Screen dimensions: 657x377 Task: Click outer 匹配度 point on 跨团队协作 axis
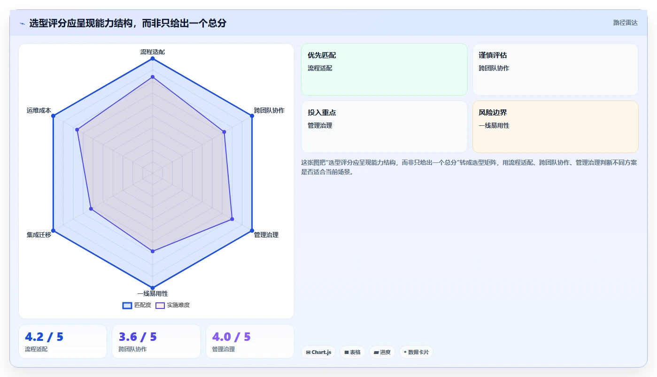(x=252, y=115)
